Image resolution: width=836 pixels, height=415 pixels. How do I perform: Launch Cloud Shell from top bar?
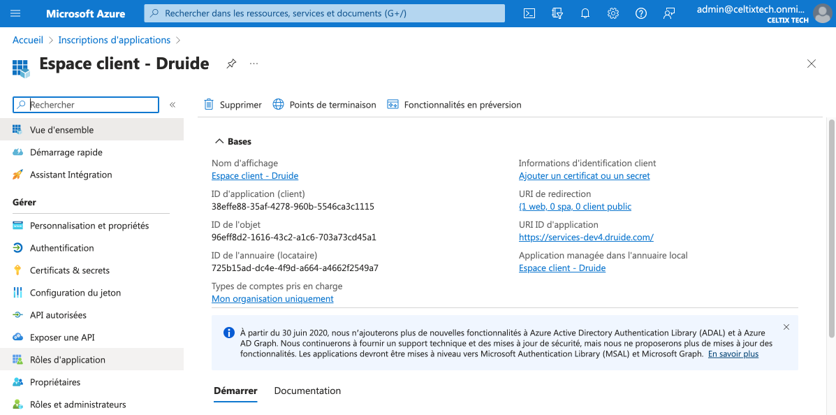click(x=529, y=13)
